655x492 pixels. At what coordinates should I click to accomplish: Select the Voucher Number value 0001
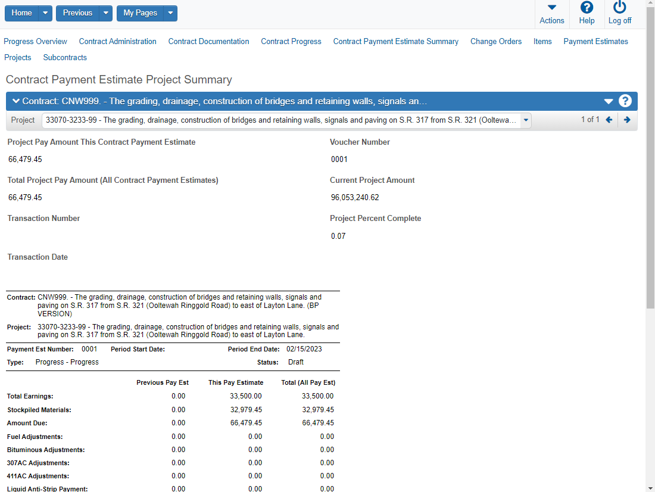point(339,159)
